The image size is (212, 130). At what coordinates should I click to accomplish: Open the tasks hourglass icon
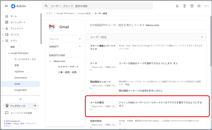[x=184, y=6]
